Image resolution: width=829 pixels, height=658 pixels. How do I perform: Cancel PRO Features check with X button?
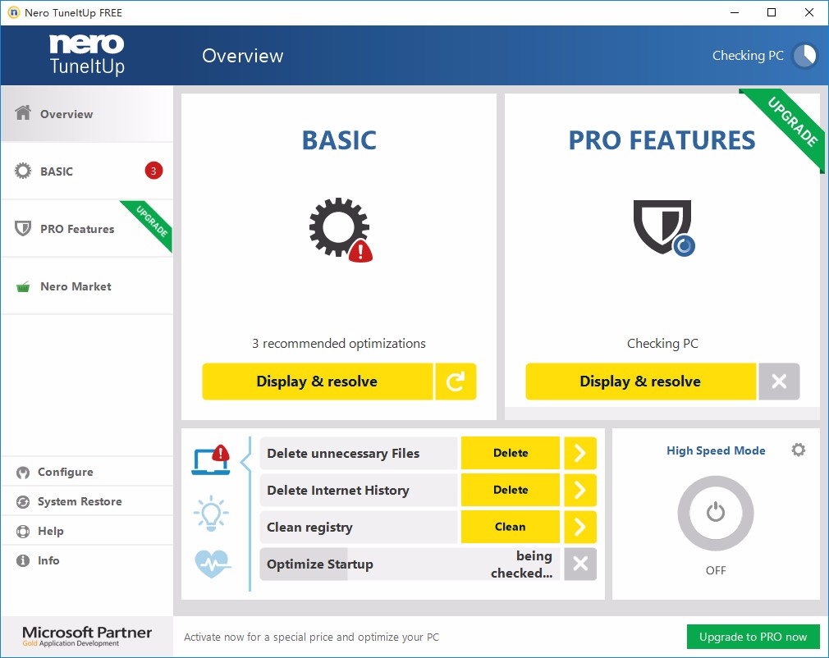pyautogui.click(x=779, y=382)
